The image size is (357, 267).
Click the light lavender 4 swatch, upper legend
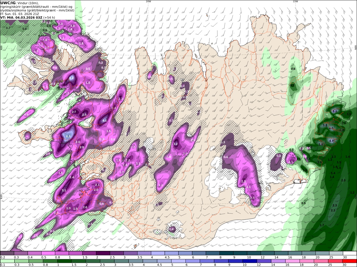click(158, 253)
